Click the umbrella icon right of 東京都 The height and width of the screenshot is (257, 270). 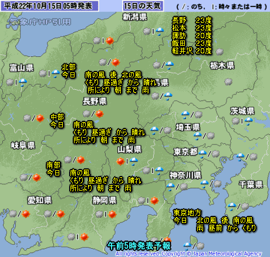[203, 154]
